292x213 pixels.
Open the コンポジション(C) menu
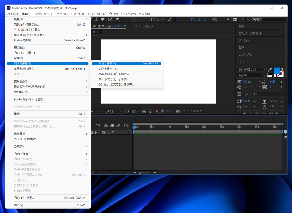pyautogui.click(x=43, y=14)
